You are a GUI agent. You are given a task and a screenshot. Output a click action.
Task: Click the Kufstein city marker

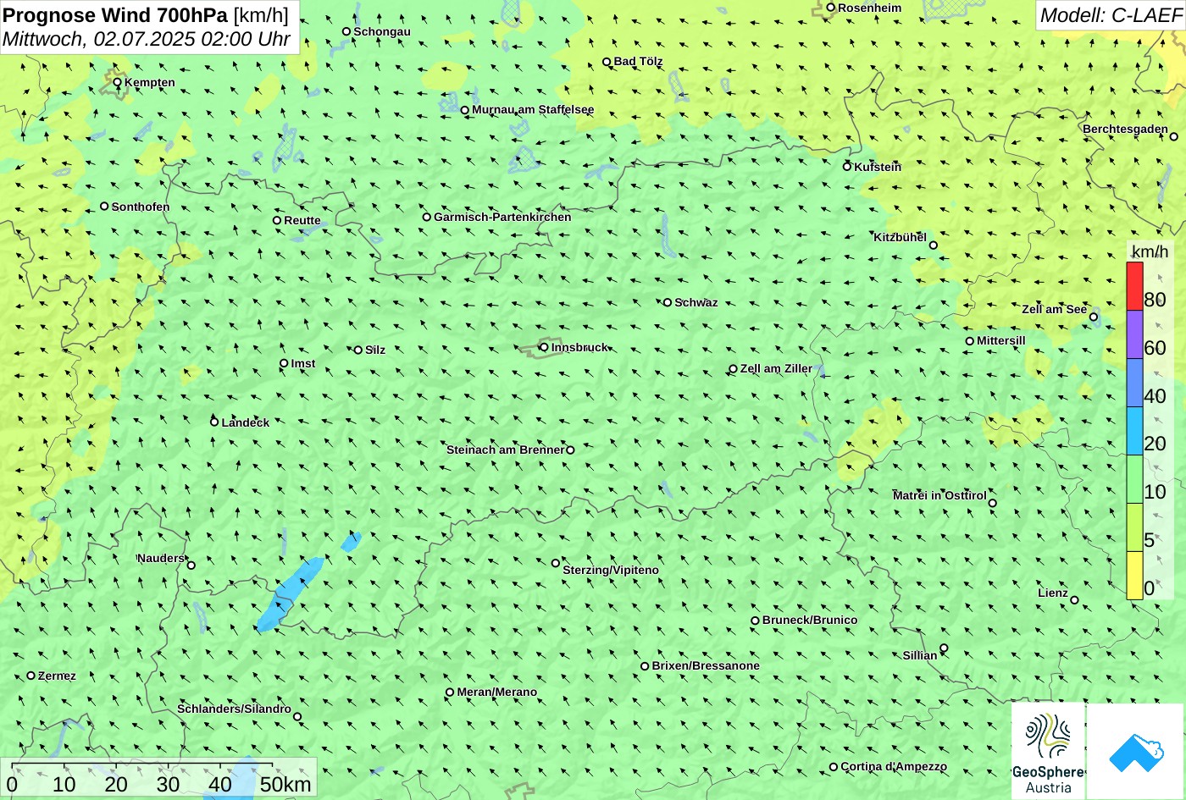point(847,167)
